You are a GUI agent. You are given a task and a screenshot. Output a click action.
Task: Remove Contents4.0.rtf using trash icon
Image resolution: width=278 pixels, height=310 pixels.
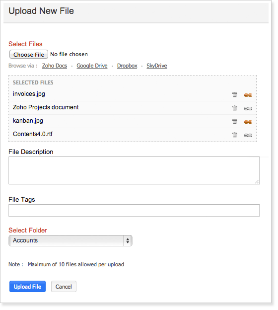(234, 135)
